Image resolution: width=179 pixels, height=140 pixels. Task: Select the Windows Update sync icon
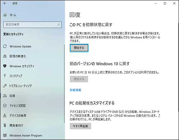pyautogui.click(x=5, y=46)
